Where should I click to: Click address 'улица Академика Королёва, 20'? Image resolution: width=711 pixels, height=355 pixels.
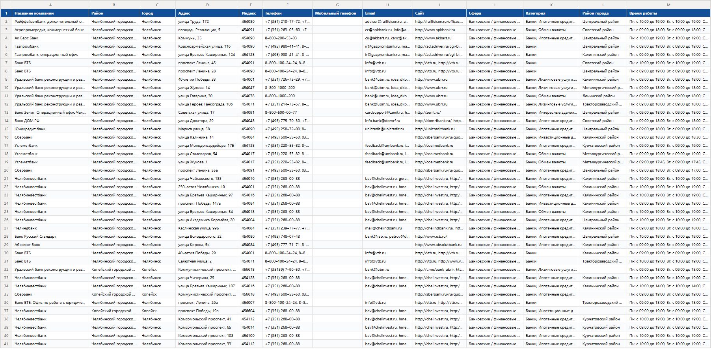tap(207, 220)
